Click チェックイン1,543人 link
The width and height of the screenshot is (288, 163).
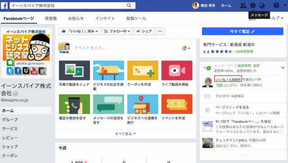[231, 140]
